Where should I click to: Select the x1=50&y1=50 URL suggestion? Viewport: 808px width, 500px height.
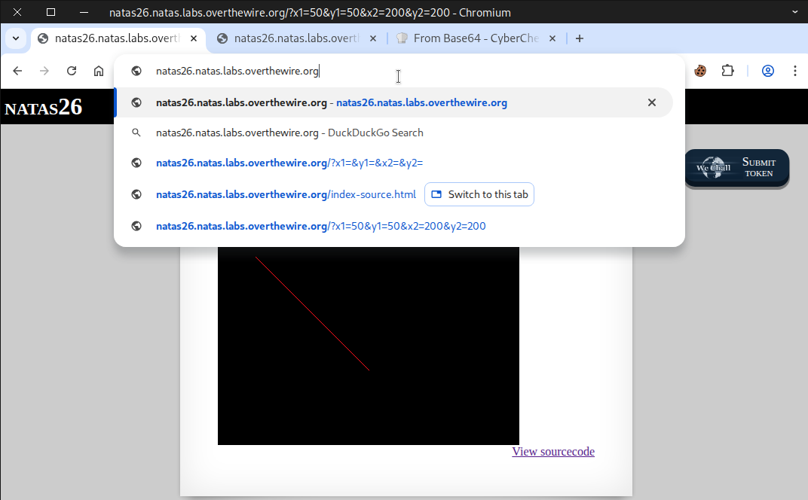pos(320,226)
